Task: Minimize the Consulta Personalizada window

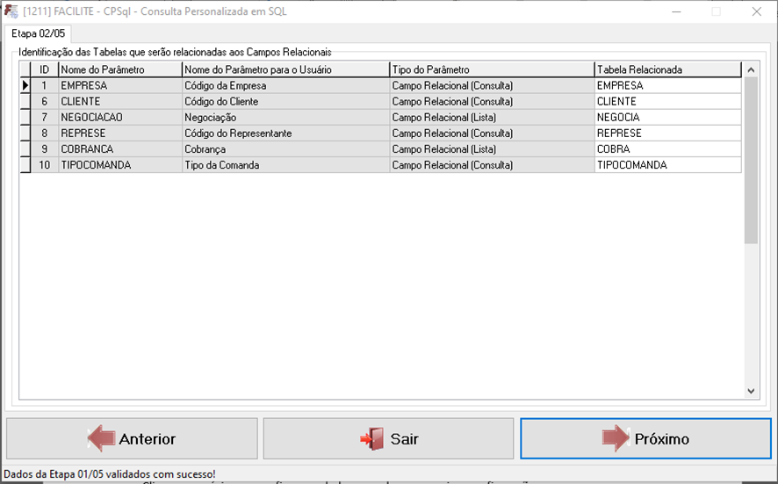Action: tap(676, 11)
